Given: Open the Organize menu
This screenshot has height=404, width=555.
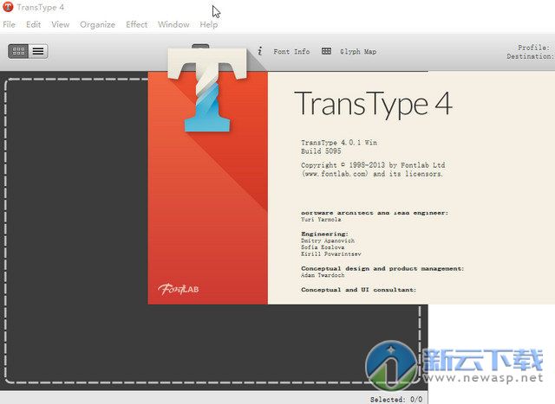Looking at the screenshot, I should click(x=97, y=24).
